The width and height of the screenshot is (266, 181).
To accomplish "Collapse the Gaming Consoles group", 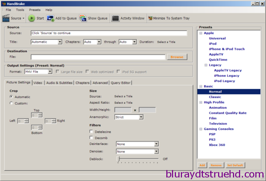I will point(201,129).
